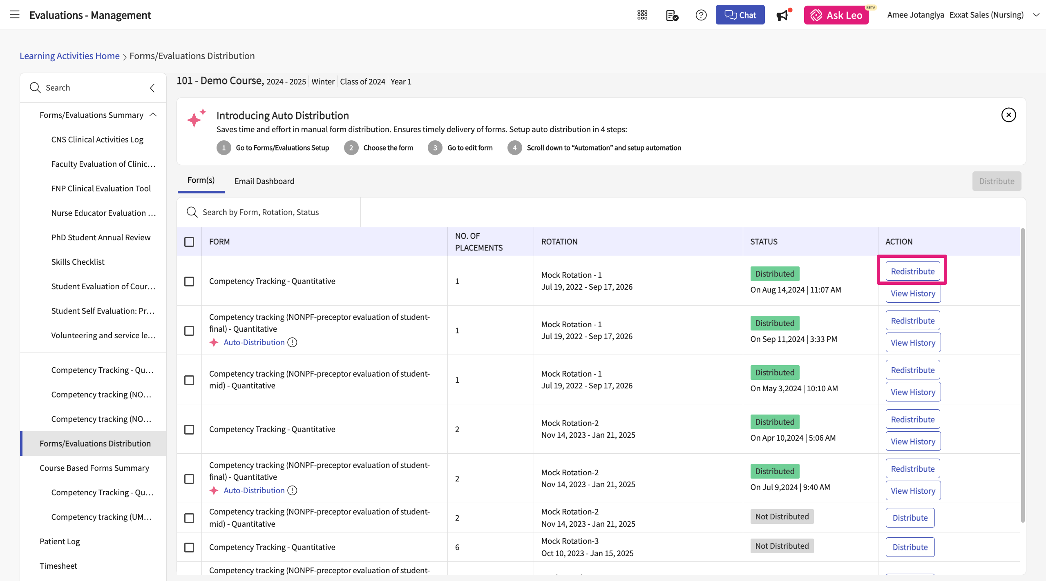Image resolution: width=1046 pixels, height=581 pixels.
Task: Click Auto-Distribution info icon for Mock Rotation - 1
Action: 292,342
